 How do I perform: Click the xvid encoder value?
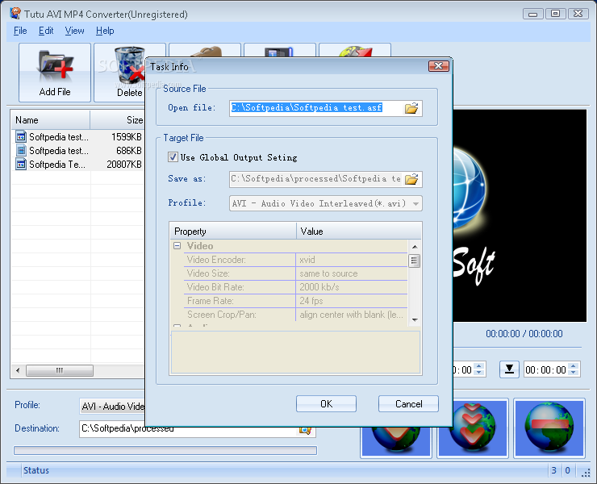click(307, 260)
